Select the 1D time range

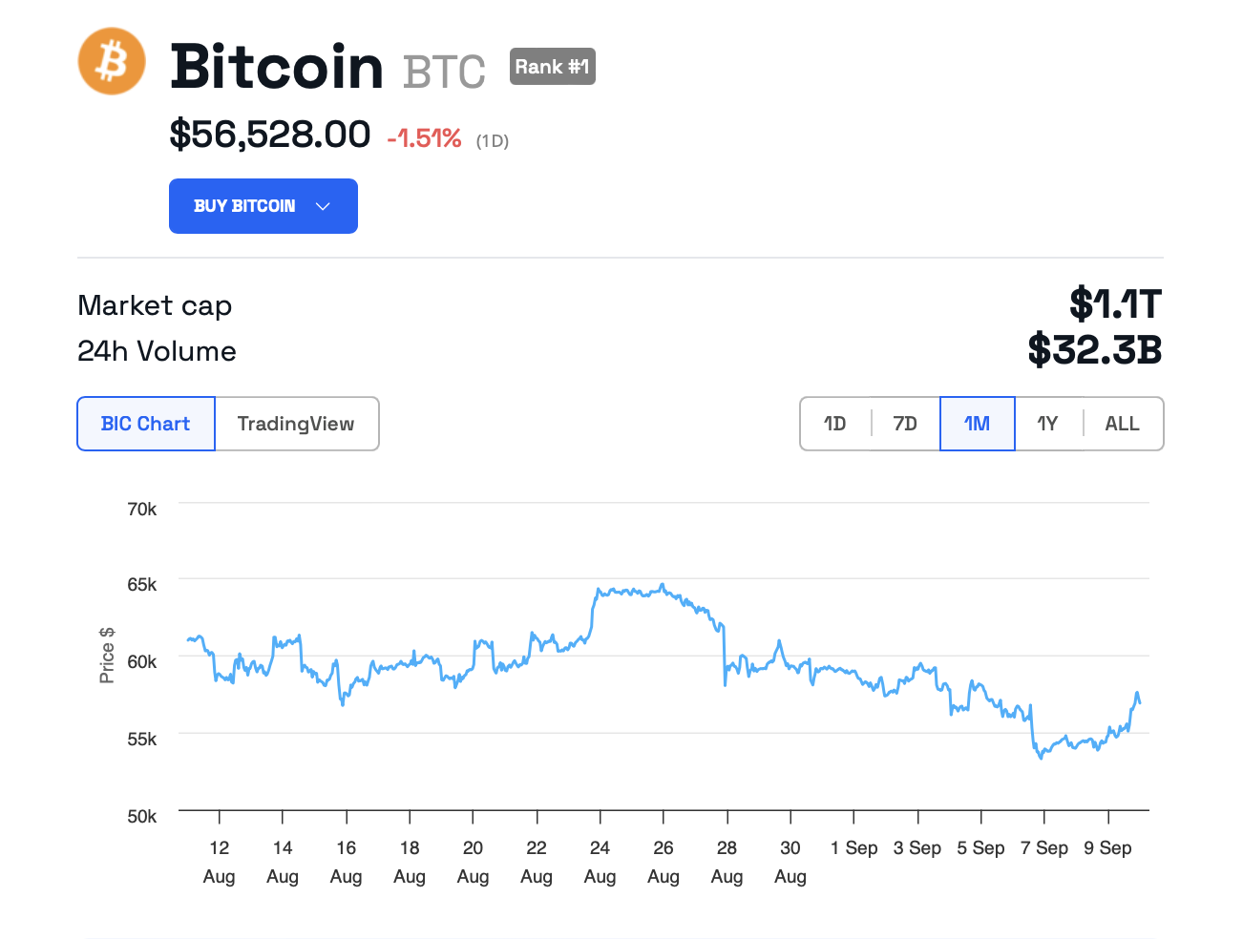pos(835,424)
